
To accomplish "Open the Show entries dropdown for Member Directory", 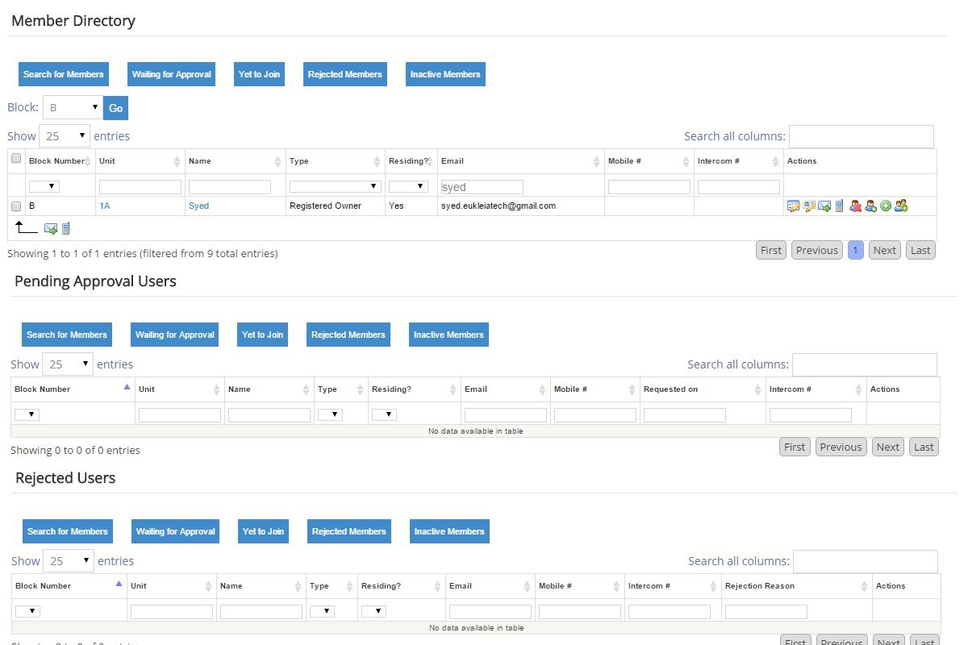I will point(65,135).
